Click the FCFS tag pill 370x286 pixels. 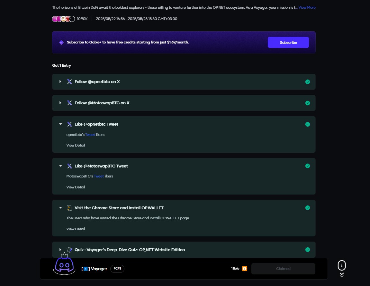tap(117, 269)
